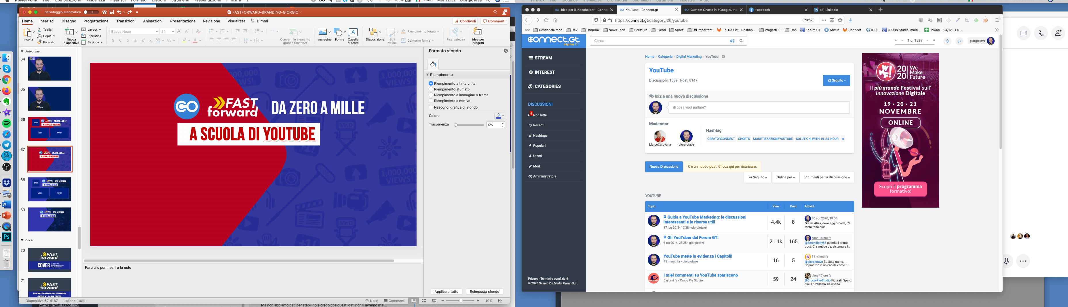This screenshot has width=1068, height=307.
Task: Toggle Salvataggio automatico switch
Action: point(91,12)
